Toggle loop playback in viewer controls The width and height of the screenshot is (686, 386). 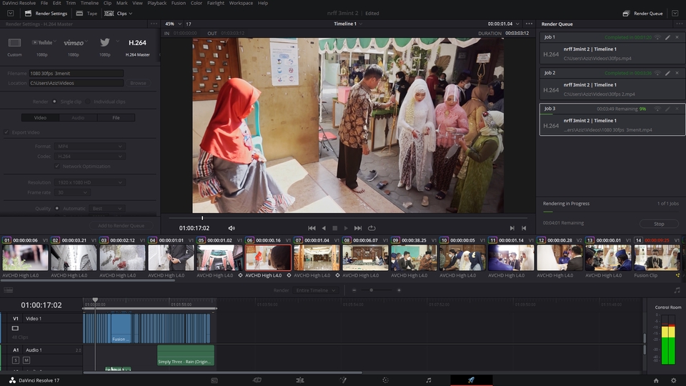(x=372, y=228)
